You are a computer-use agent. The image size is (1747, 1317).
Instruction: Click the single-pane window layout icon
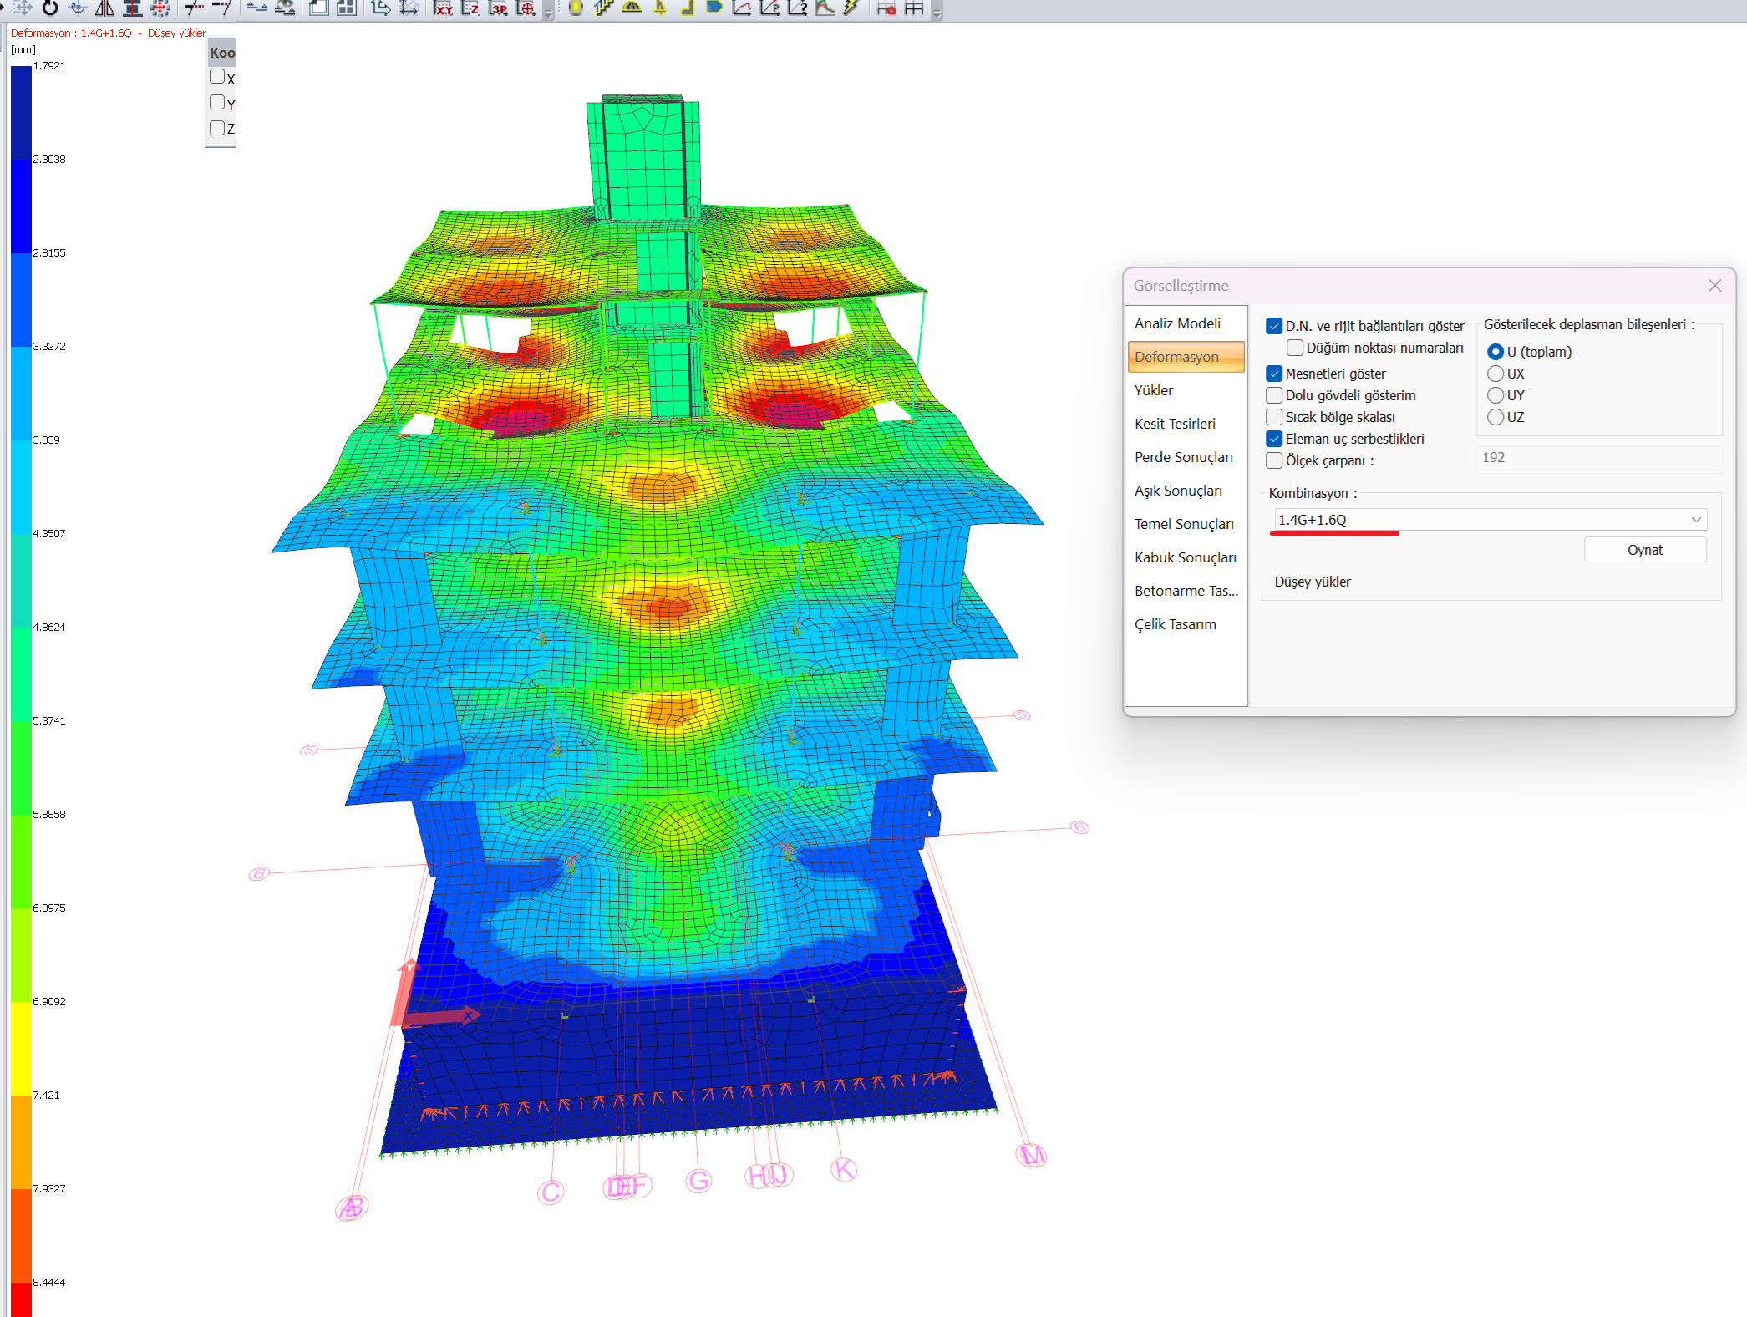tap(318, 8)
